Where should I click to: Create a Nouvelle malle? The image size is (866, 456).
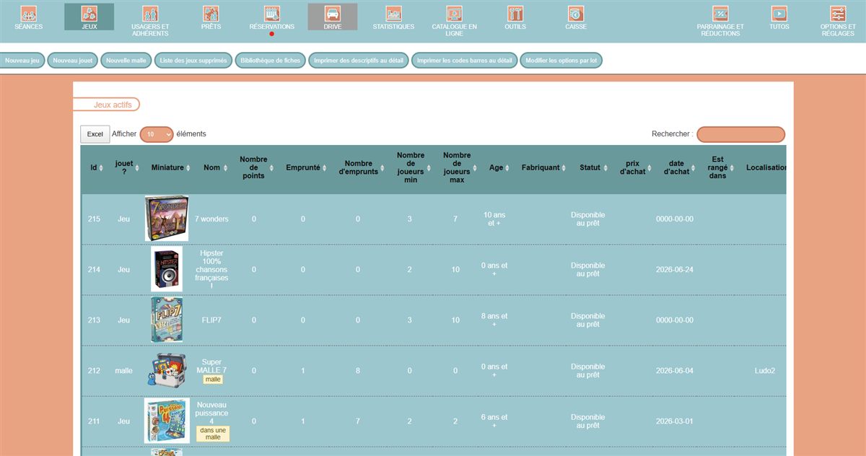[126, 61]
